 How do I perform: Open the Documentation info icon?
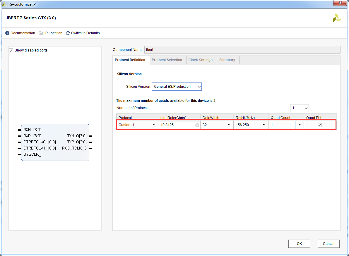7,33
